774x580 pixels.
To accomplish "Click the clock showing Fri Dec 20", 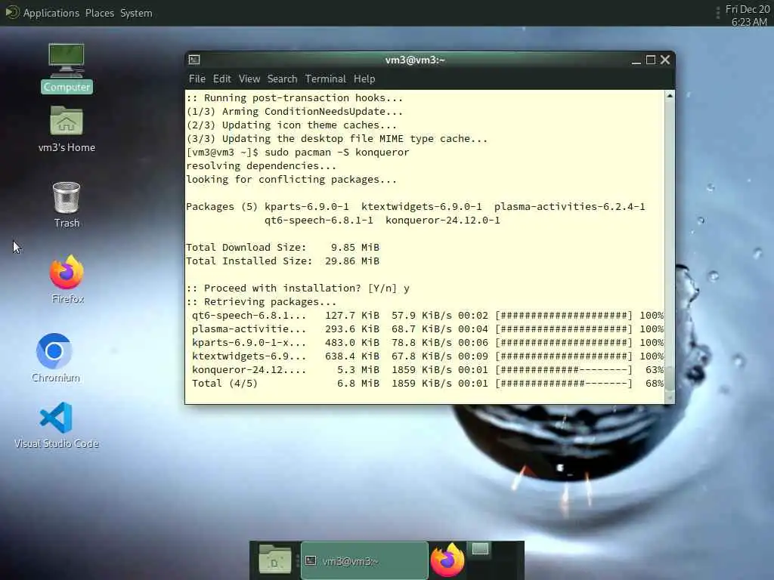I will pyautogui.click(x=748, y=15).
